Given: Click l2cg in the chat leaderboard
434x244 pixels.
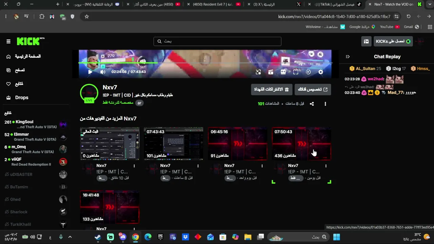Looking at the screenshot, I should [396, 69].
